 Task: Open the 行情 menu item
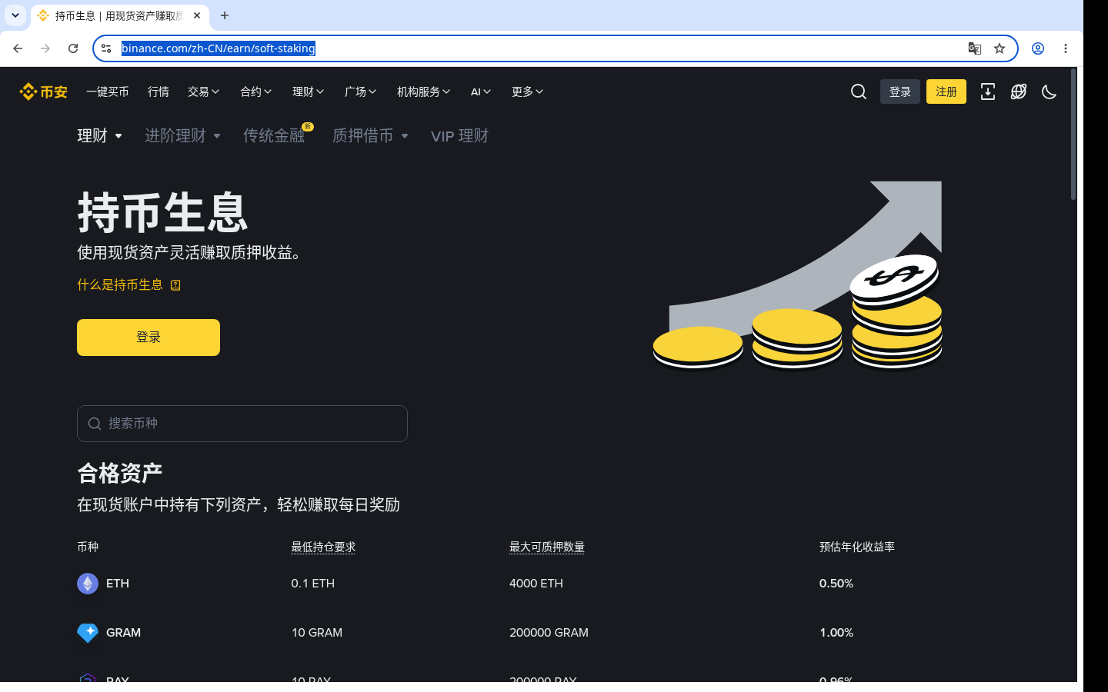click(159, 91)
